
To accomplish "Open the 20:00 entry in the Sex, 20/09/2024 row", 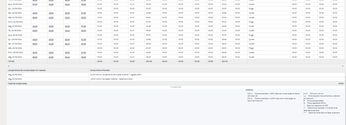I will (x=67, y=13).
